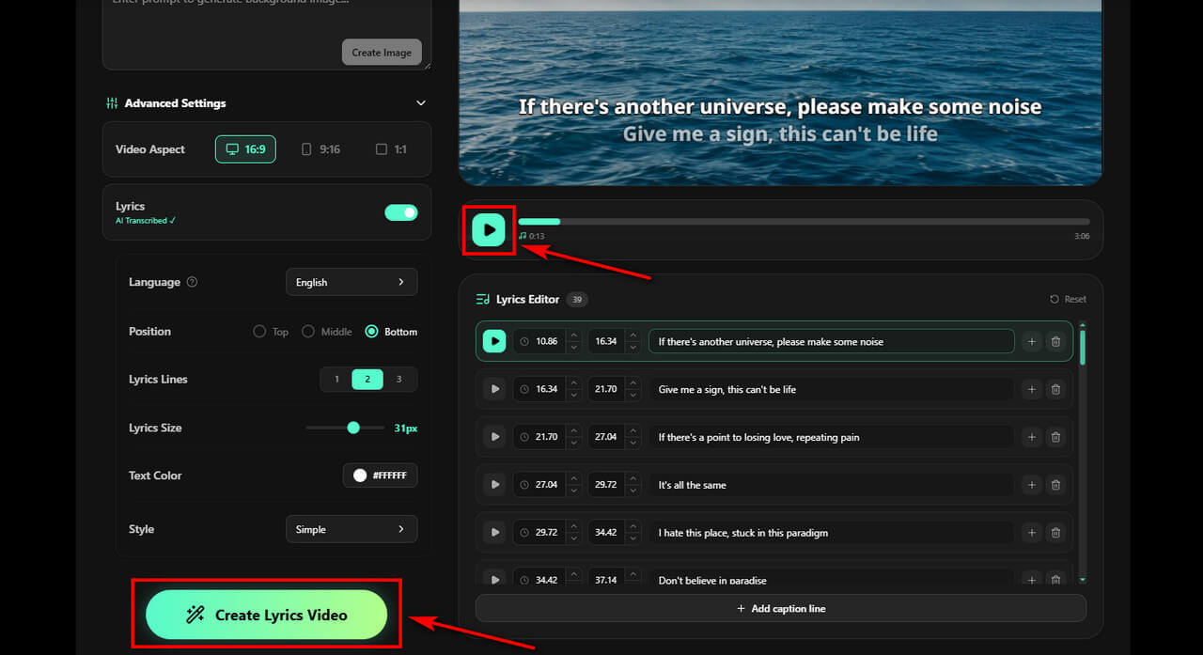The width and height of the screenshot is (1203, 655).
Task: Set lyrics lines to 1
Action: tap(336, 380)
